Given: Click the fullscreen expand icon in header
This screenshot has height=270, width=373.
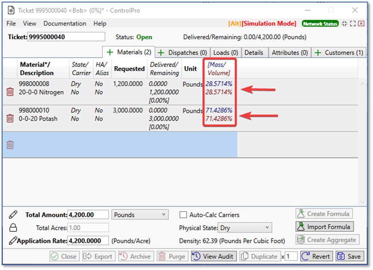Looking at the screenshot, I should tap(352, 24).
